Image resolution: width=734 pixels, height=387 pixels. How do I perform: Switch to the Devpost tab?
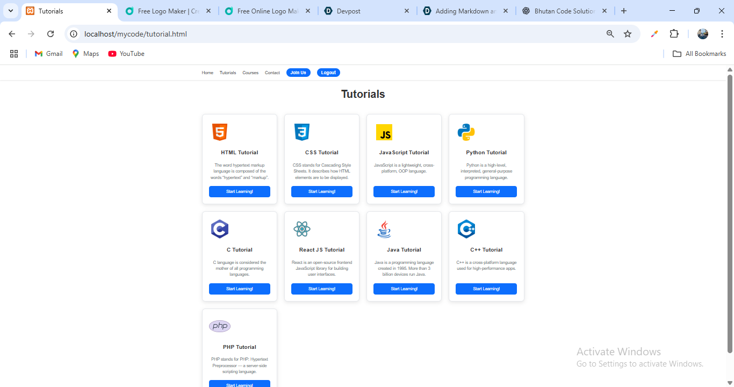[x=367, y=11]
